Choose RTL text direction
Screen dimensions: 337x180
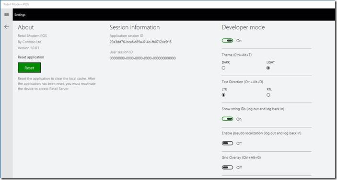click(268, 95)
